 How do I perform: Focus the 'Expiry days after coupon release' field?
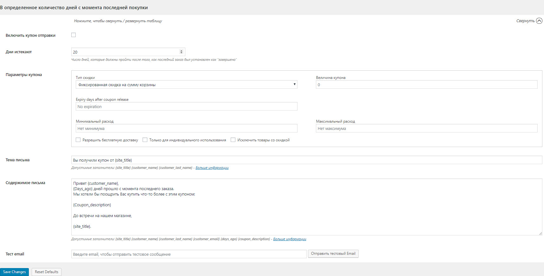(186, 106)
